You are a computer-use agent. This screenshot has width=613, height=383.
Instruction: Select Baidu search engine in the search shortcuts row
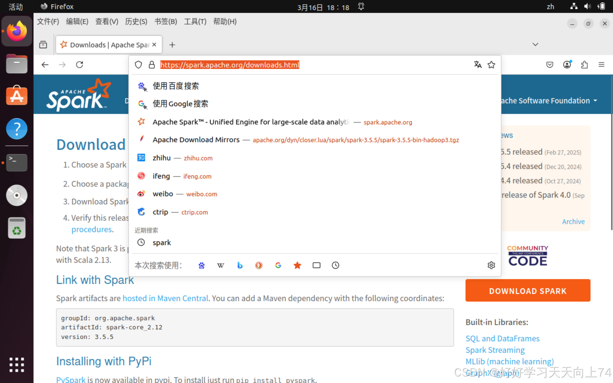[202, 265]
